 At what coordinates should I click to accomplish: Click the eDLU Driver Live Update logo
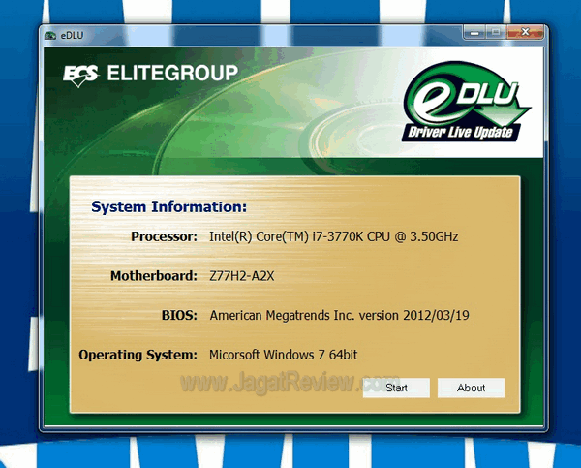[466, 102]
